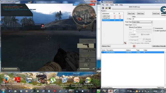Click the ammo bar in BF2 HUD
This screenshot has height=93, width=166.
click(85, 69)
